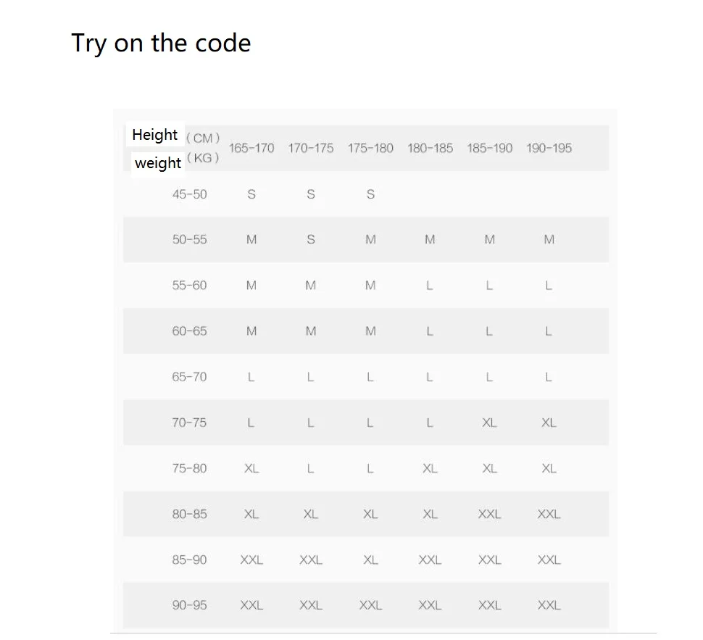Click the 180-185 height column header
The width and height of the screenshot is (703, 640).
tap(430, 148)
